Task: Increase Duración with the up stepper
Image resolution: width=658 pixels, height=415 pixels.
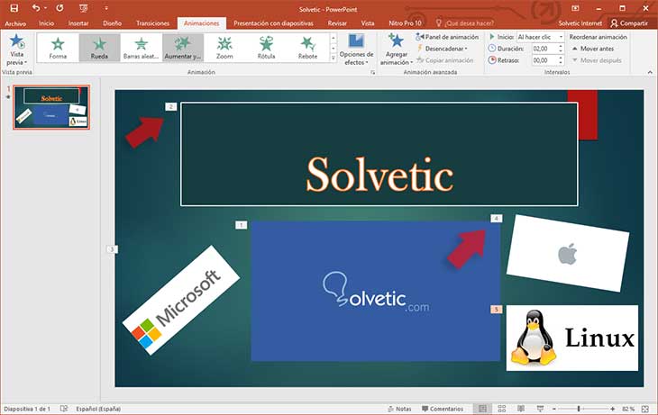Action: [561, 46]
